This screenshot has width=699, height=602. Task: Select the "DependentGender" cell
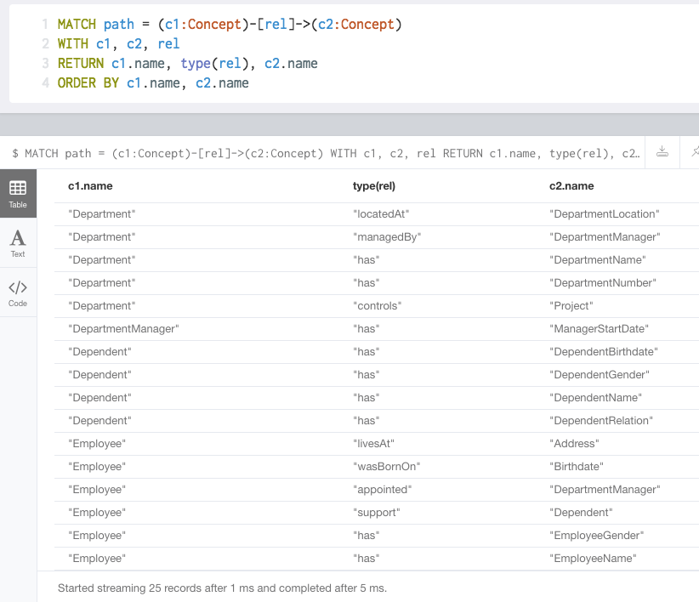[600, 375]
